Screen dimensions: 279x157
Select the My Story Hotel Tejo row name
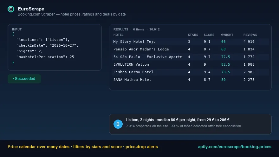tap(134, 42)
